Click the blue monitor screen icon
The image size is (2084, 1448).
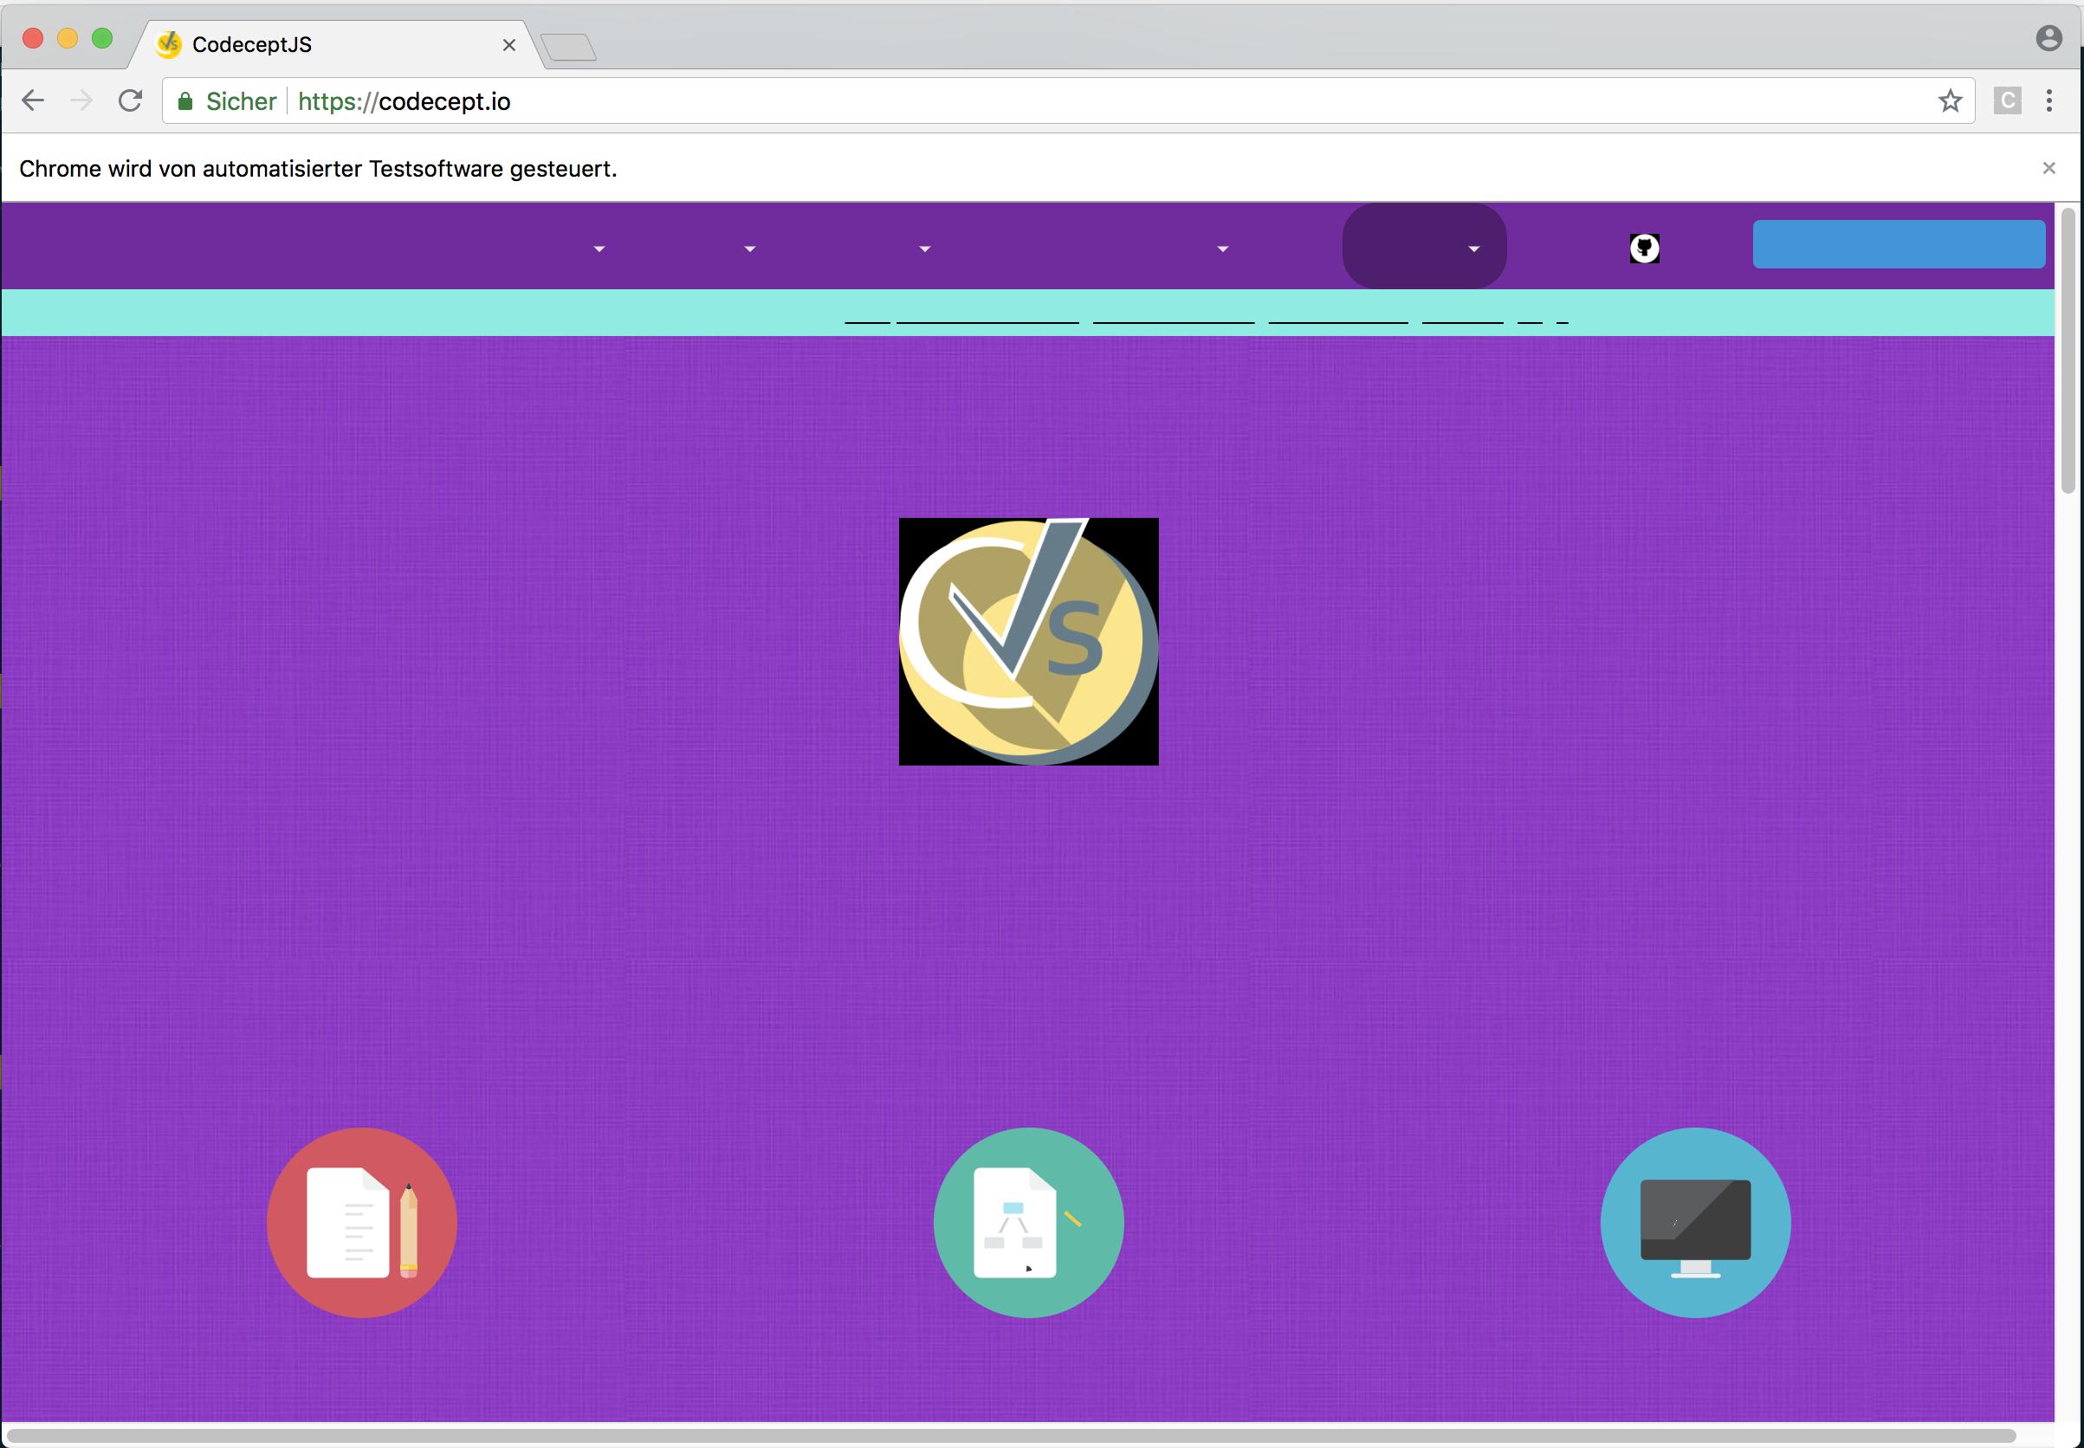(x=1696, y=1222)
